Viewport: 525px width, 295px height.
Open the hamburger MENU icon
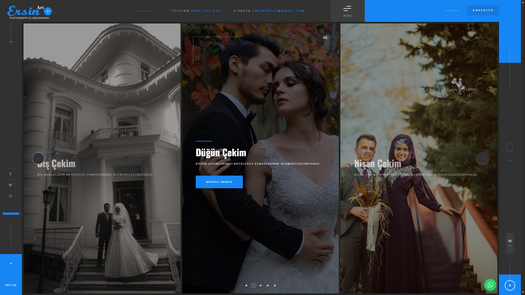[347, 8]
